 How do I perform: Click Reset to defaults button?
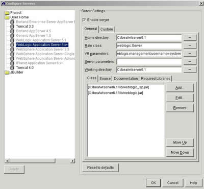coord(100,168)
